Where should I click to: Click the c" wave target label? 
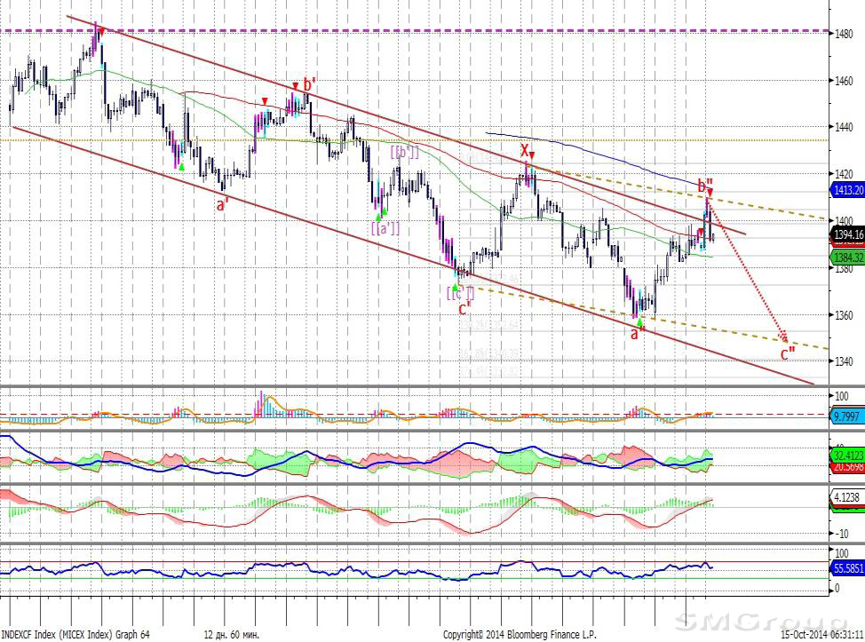tap(788, 354)
